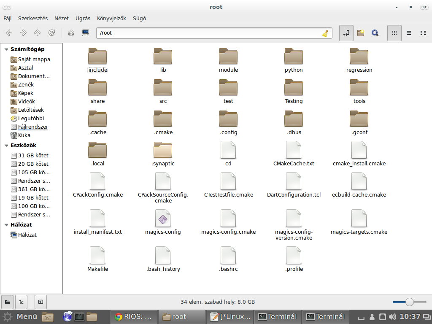Select the DartConfiguration.tcl file
The height and width of the screenshot is (324, 432).
tap(294, 185)
